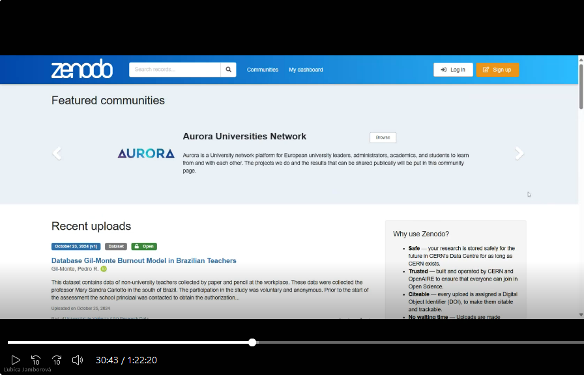Click the page's vertical scrollbar thumb
This screenshot has width=584, height=375.
[581, 87]
